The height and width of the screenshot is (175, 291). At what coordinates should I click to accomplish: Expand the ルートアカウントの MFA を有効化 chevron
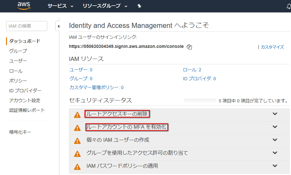(x=275, y=127)
